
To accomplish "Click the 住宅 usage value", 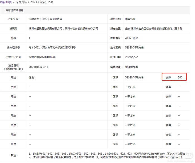I will click(31, 77).
